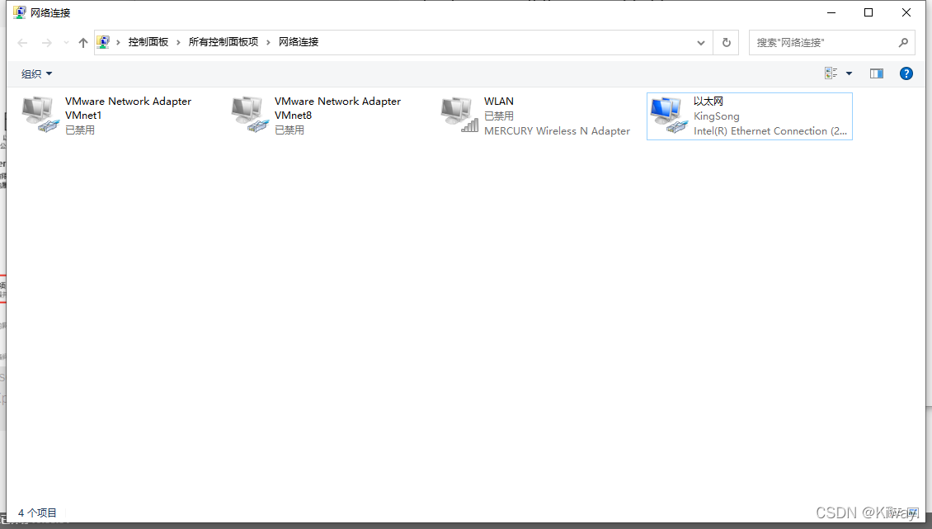Click MERCURY Wireless N Adapter text
This screenshot has width=932, height=529.
tap(557, 131)
